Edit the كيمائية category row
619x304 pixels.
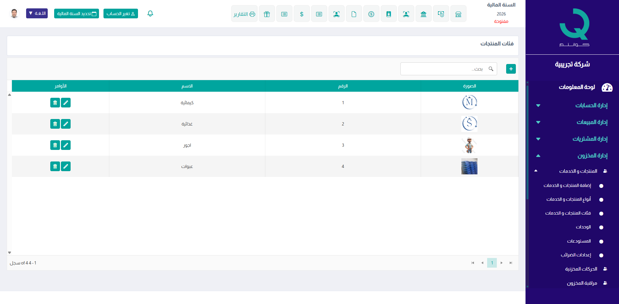click(x=66, y=103)
